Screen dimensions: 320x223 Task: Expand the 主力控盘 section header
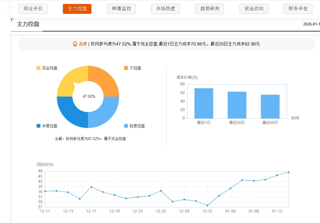(x=26, y=24)
